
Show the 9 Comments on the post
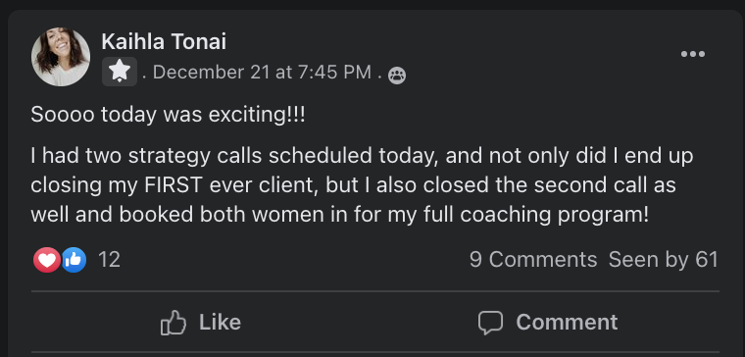[533, 260]
